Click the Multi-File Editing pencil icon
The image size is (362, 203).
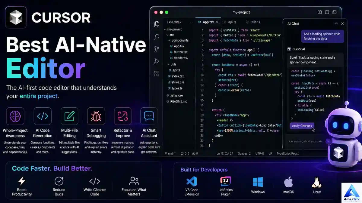69,116
